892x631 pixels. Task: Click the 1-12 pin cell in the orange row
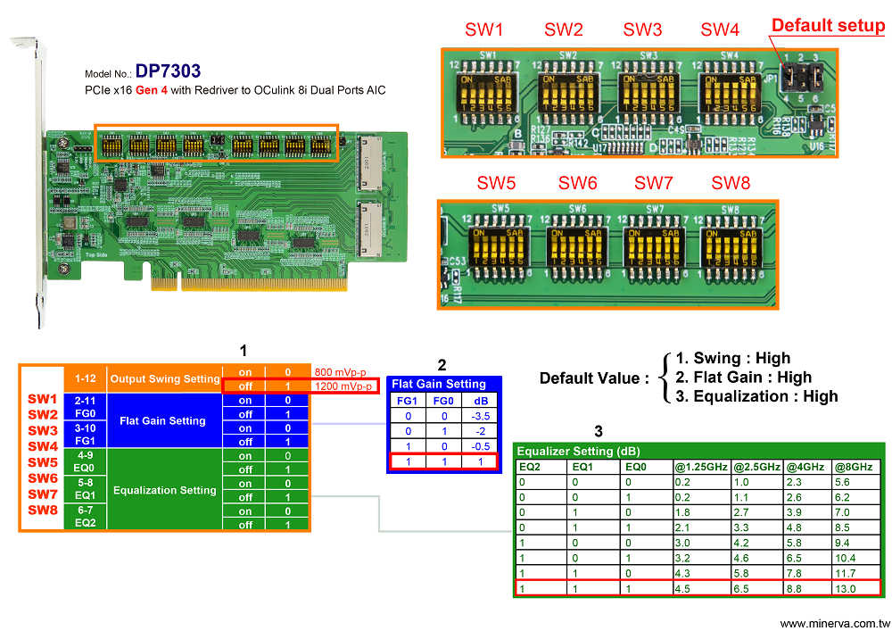86,379
